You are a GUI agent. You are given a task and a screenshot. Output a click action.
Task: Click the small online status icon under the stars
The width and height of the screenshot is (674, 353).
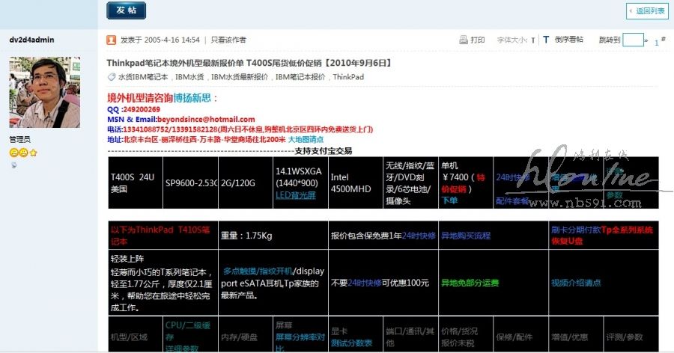tap(13, 164)
